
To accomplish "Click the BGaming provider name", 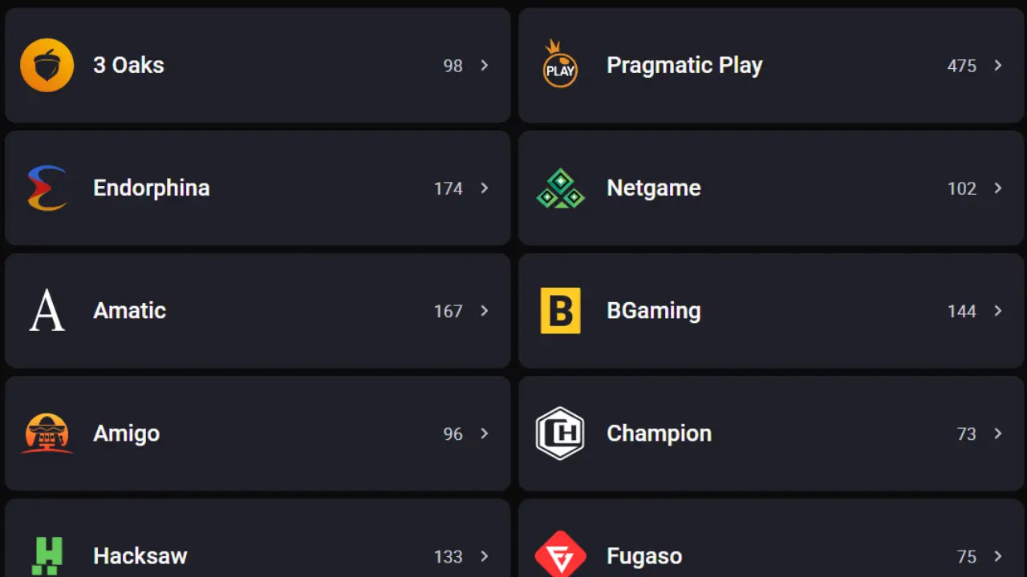I will coord(654,311).
